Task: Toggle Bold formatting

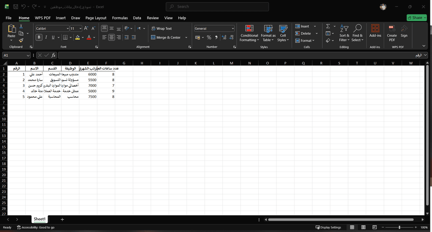Action: (39, 37)
